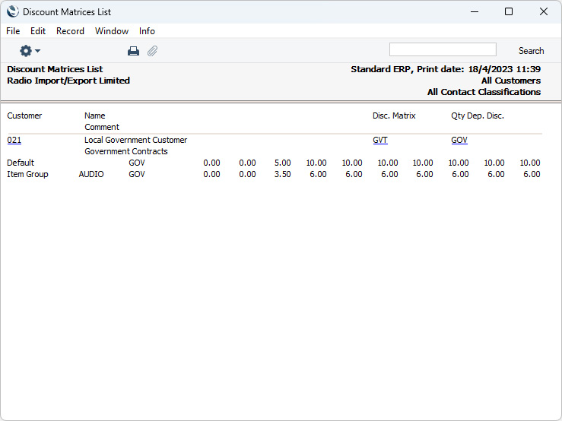Viewport: 562px width, 421px height.
Task: Click the Qty Dep. Disc. column header
Action: pos(478,116)
